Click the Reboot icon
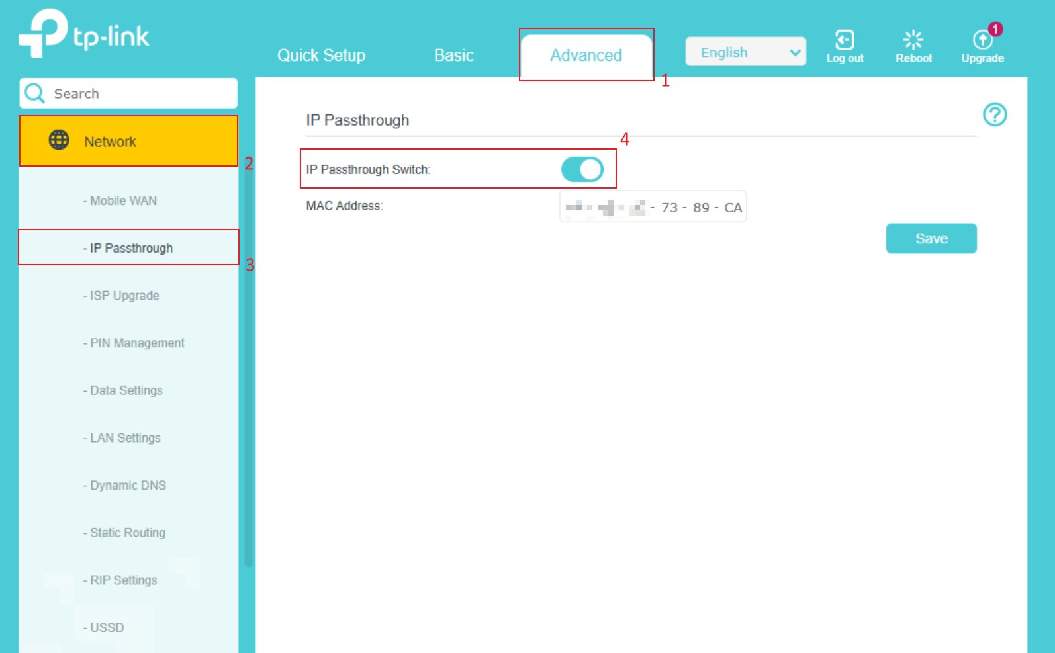The image size is (1055, 653). tap(913, 40)
